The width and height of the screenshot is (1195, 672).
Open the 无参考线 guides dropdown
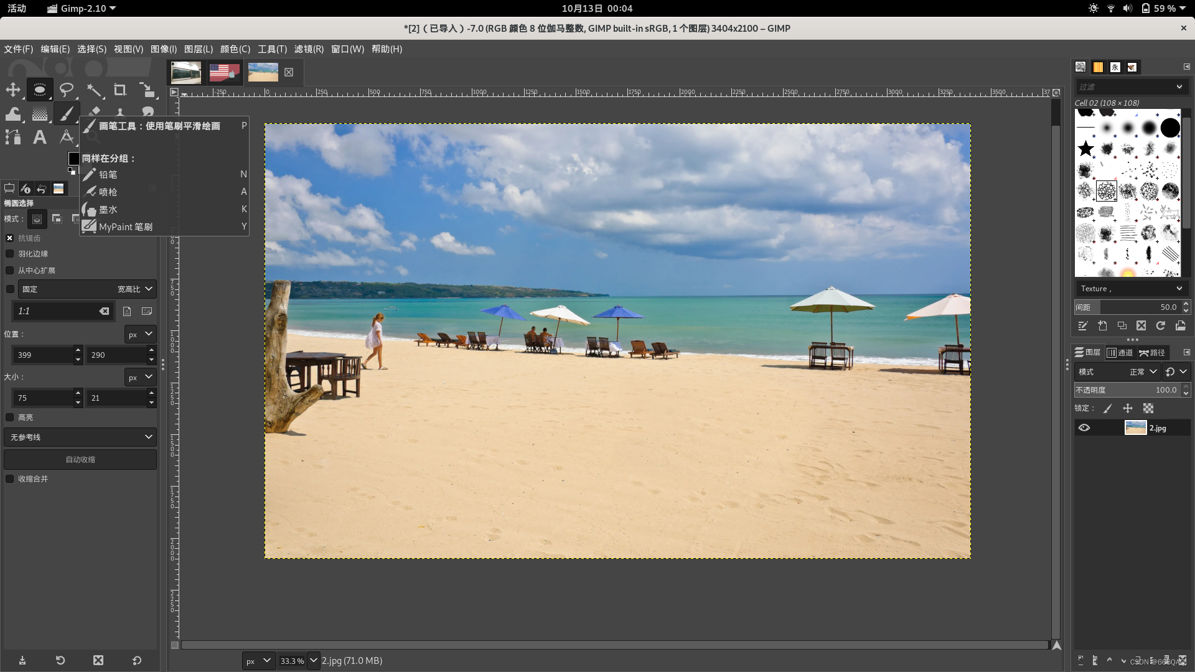(x=80, y=437)
